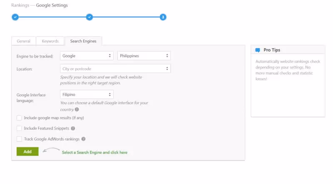Click the Specify your location hint text
333x184 pixels.
tap(101, 80)
